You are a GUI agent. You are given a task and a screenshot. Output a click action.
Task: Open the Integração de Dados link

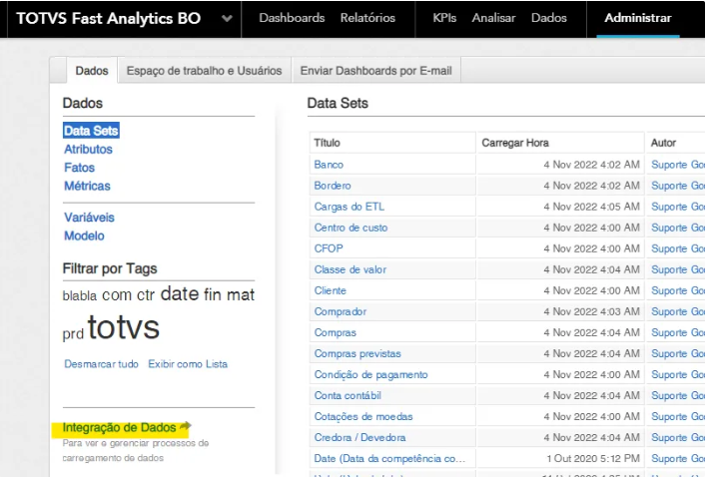[119, 427]
